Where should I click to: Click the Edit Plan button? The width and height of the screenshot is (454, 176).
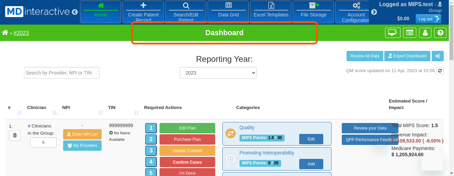point(187,128)
